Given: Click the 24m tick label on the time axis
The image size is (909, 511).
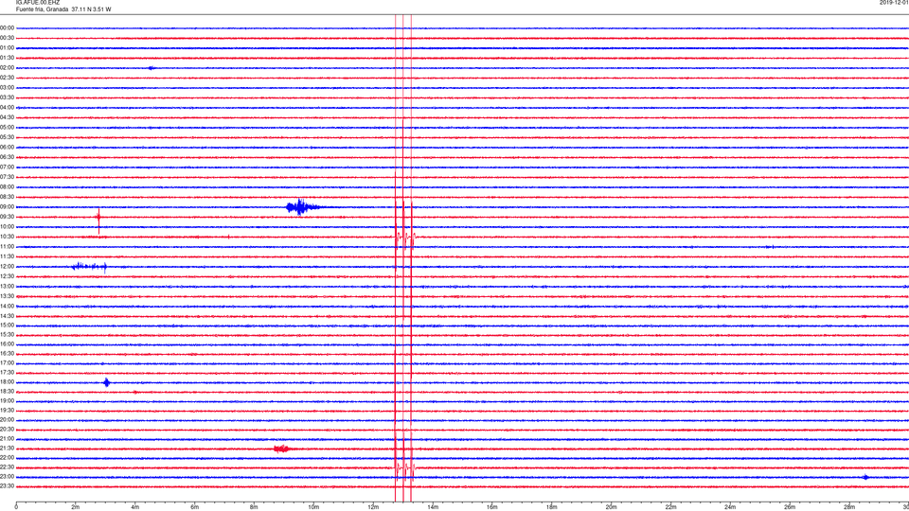Looking at the screenshot, I should (730, 507).
